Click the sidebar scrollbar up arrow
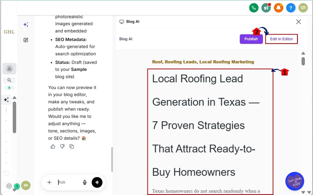This screenshot has width=313, height=195. (x=15, y=98)
